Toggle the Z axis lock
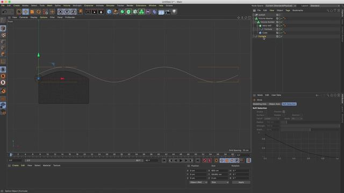Image resolution: width=344 pixels, height=193 pixels. point(73,12)
